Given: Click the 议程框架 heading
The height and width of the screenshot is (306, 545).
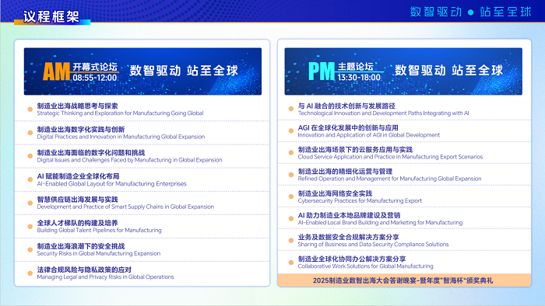Looking at the screenshot, I should point(51,16).
